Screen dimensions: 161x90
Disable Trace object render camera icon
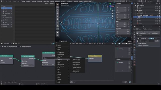(159, 17)
